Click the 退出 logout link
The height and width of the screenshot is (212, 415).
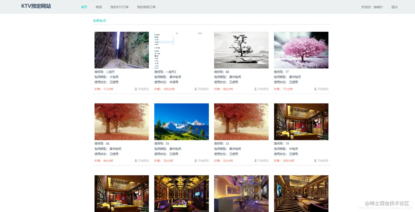[x=394, y=7]
